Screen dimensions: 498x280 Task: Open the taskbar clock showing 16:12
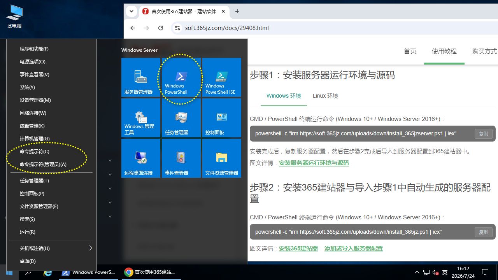tap(463, 272)
